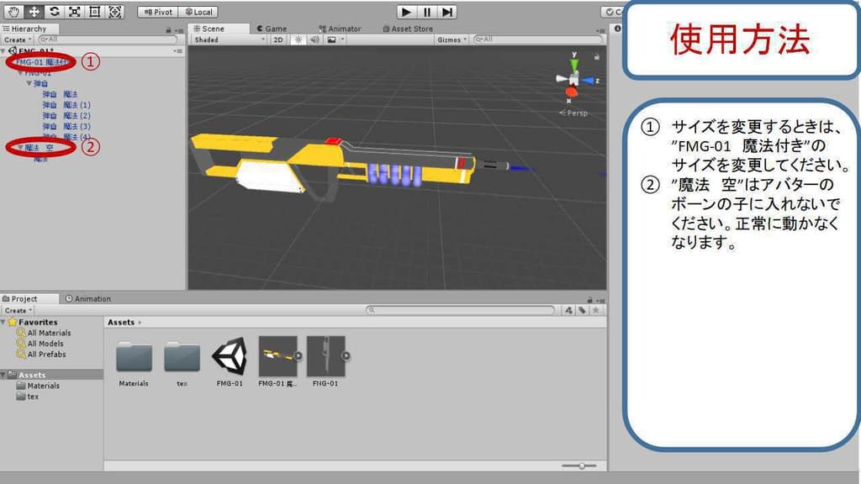The width and height of the screenshot is (861, 484).
Task: Select the Scale tool
Action: tap(75, 12)
